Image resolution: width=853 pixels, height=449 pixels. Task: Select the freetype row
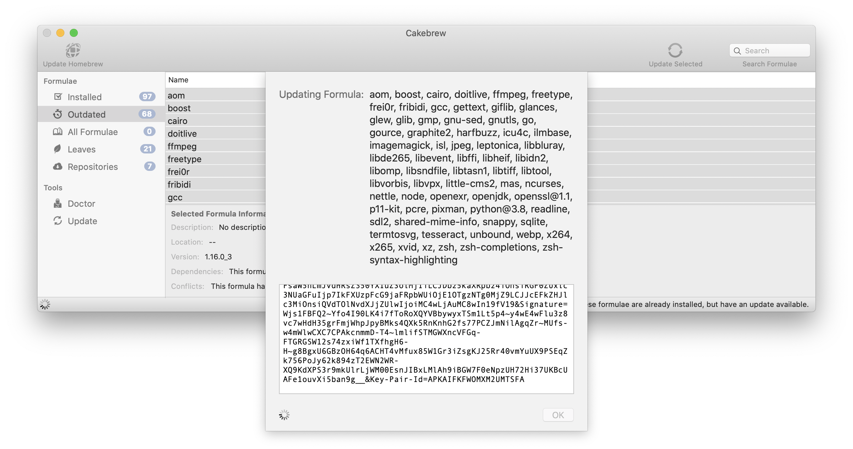[215, 159]
